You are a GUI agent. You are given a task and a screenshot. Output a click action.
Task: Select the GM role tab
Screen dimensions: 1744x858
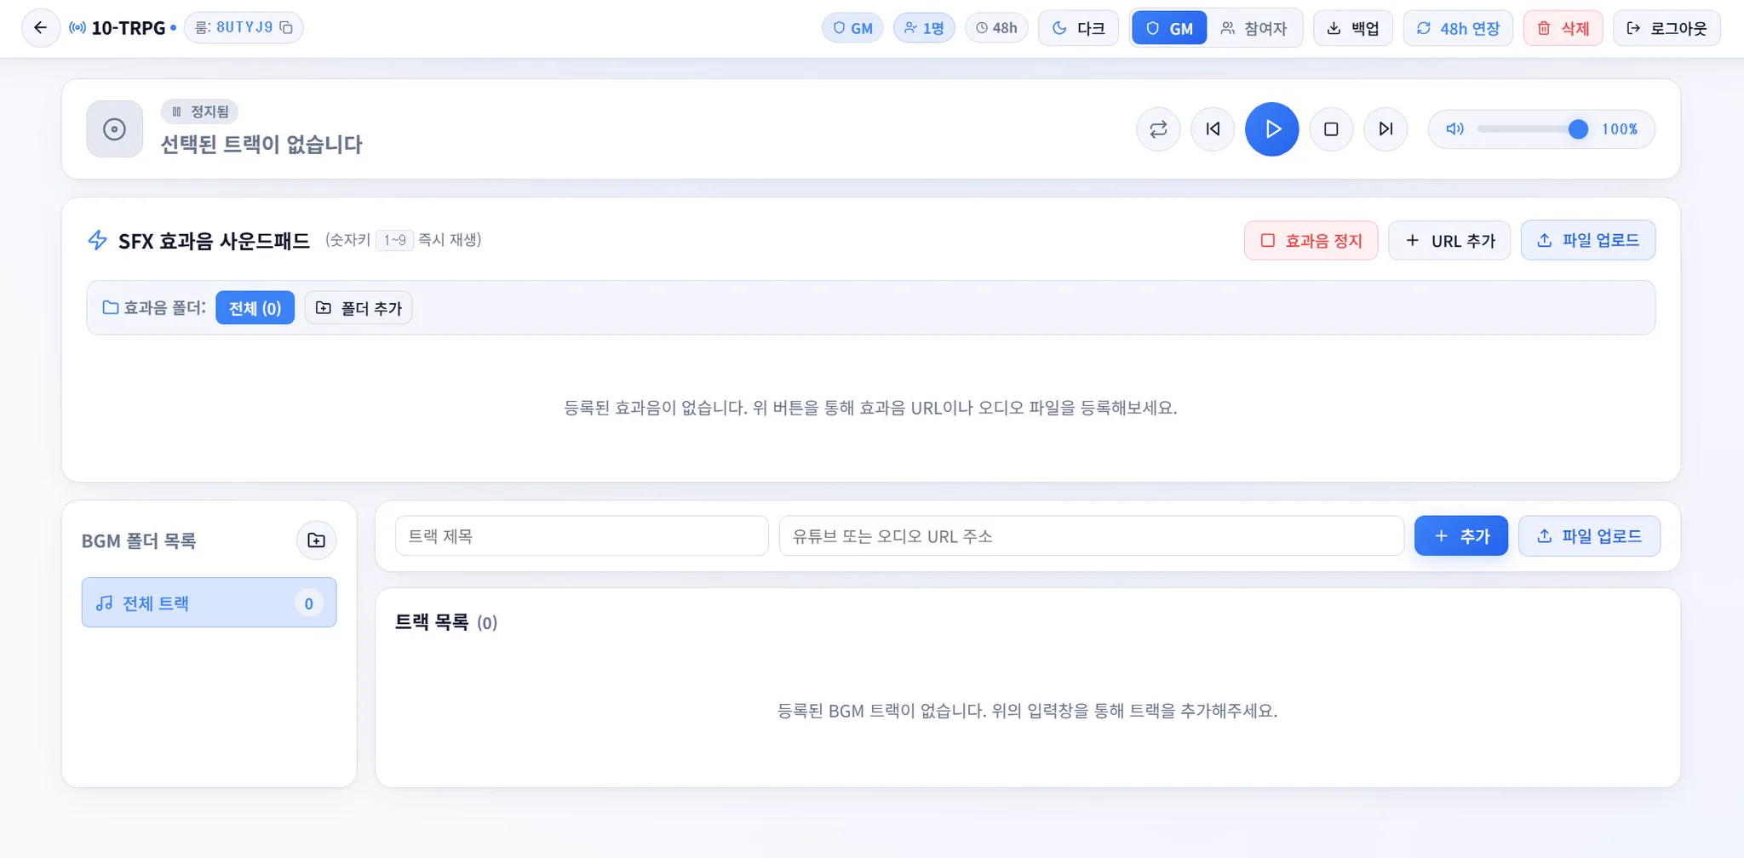pos(1169,28)
